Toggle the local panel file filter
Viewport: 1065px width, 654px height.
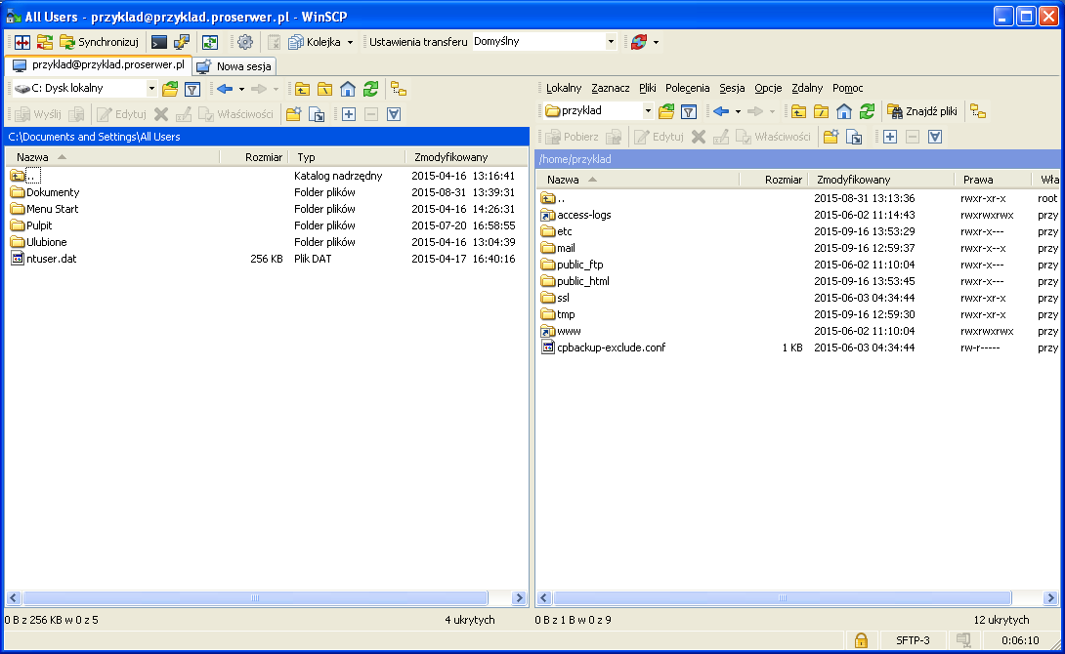coord(192,89)
